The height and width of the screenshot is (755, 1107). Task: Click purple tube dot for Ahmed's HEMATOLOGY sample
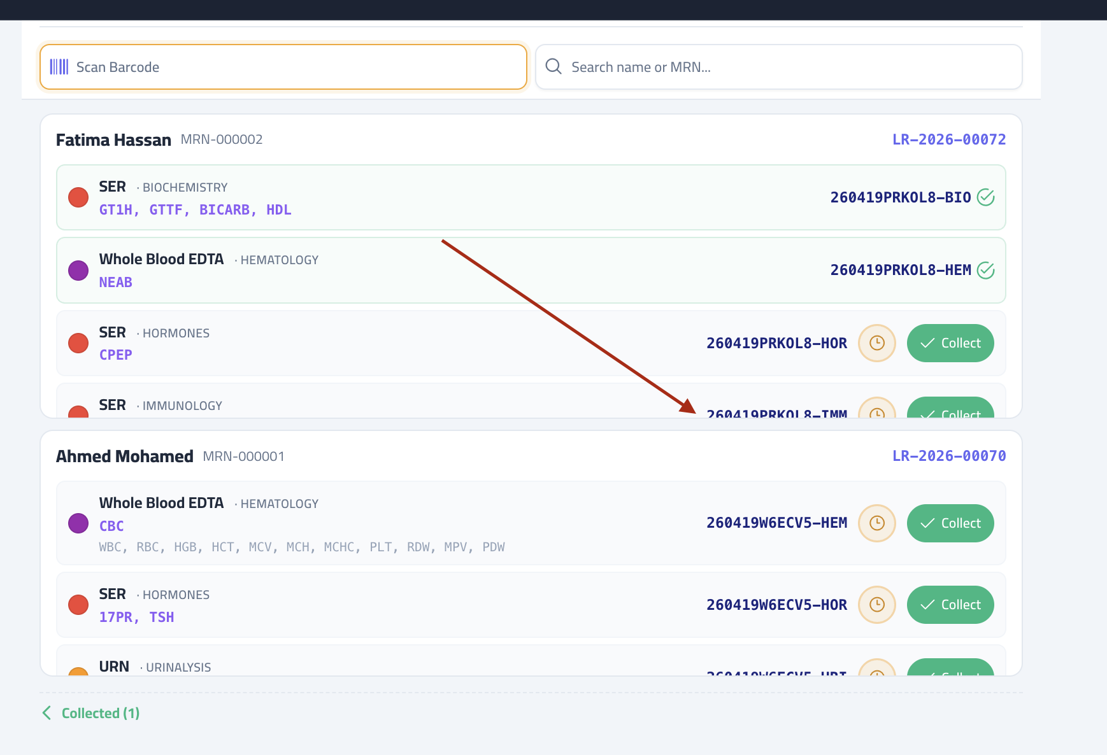[78, 523]
